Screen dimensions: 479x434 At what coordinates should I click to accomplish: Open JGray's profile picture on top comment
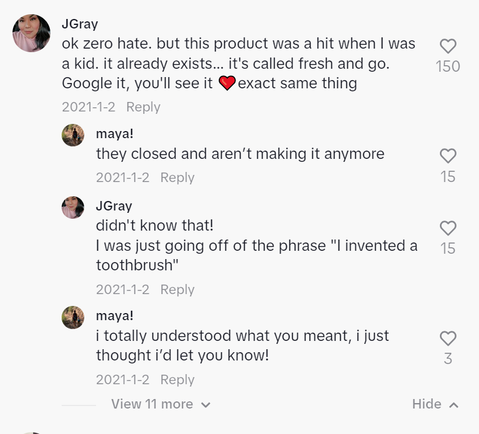pyautogui.click(x=31, y=33)
